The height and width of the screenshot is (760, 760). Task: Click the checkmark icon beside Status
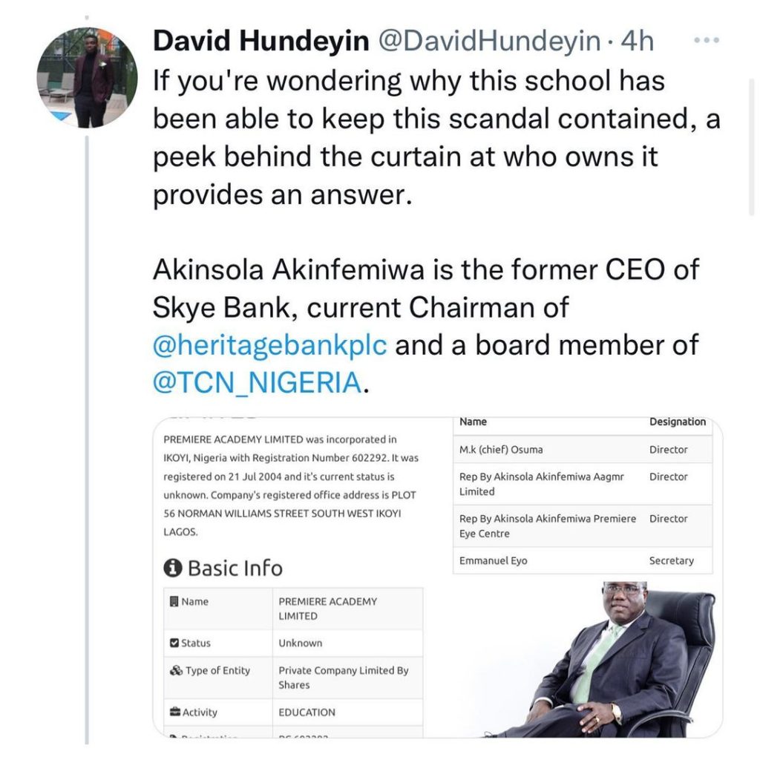(x=174, y=643)
